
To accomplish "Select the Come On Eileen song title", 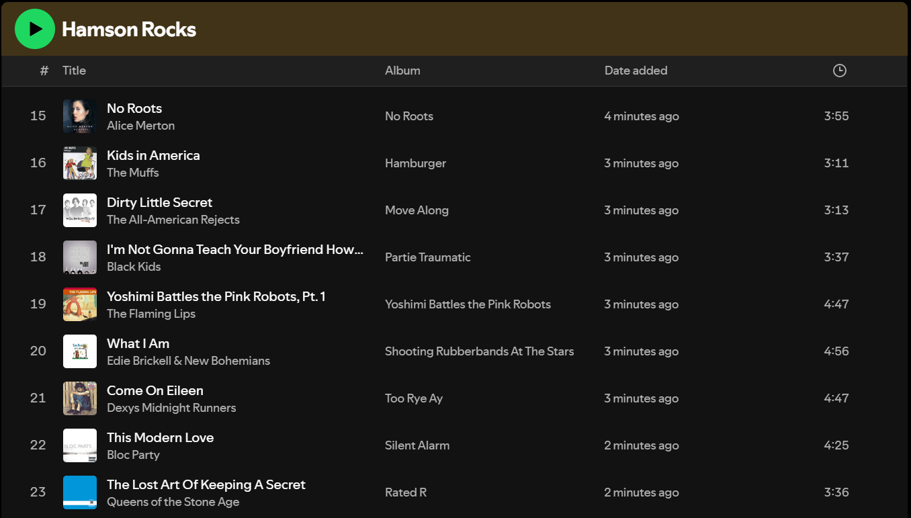I will coord(155,390).
